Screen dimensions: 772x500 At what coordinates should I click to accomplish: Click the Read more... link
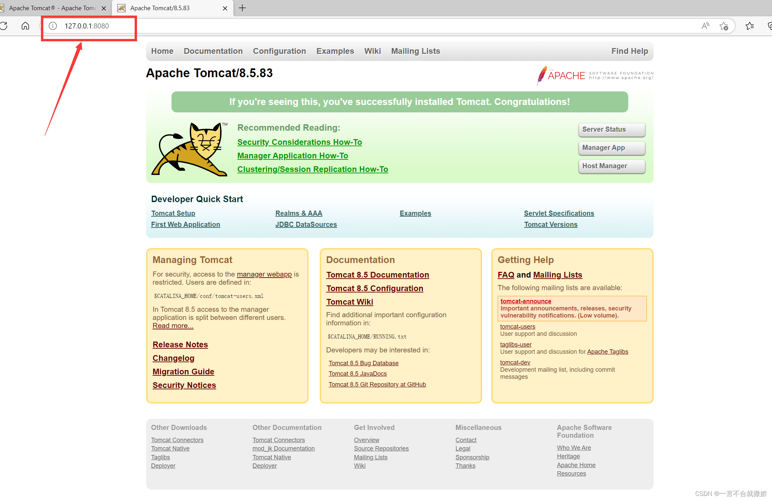173,326
